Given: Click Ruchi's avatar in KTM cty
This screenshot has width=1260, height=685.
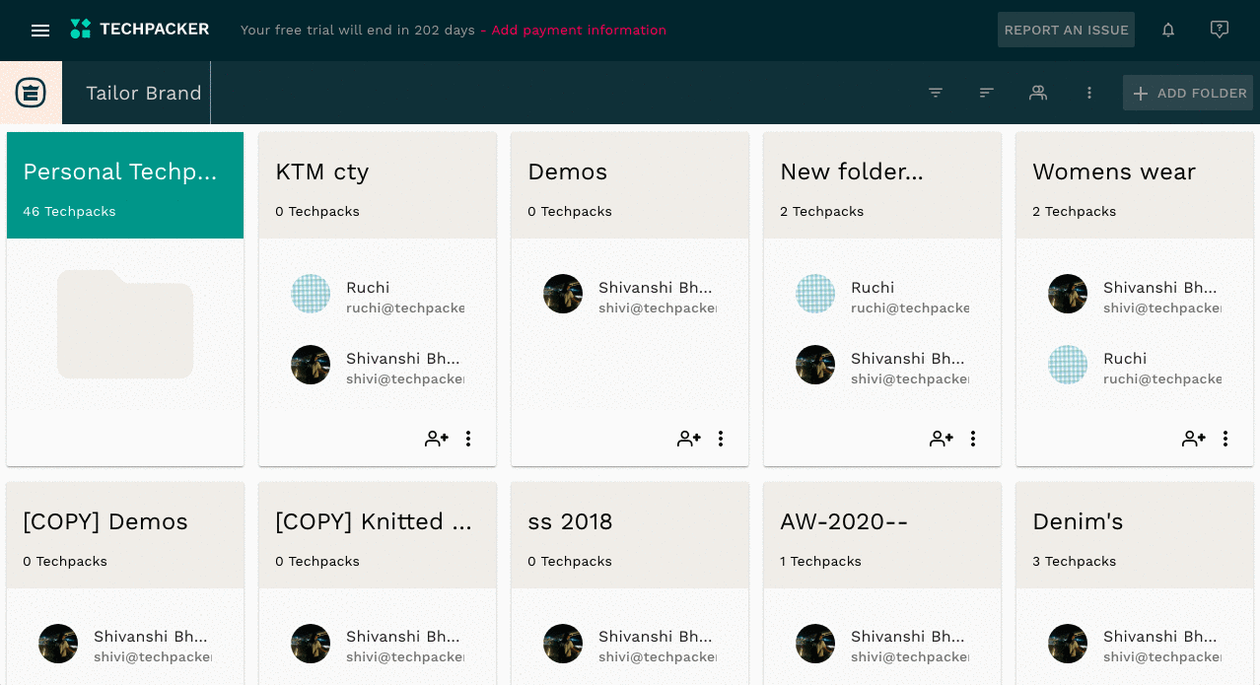Looking at the screenshot, I should (x=311, y=294).
